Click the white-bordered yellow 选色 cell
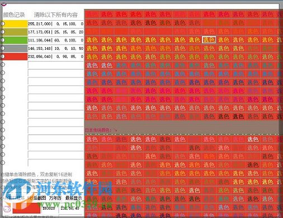This screenshot has width=283, height=218. 209,40
